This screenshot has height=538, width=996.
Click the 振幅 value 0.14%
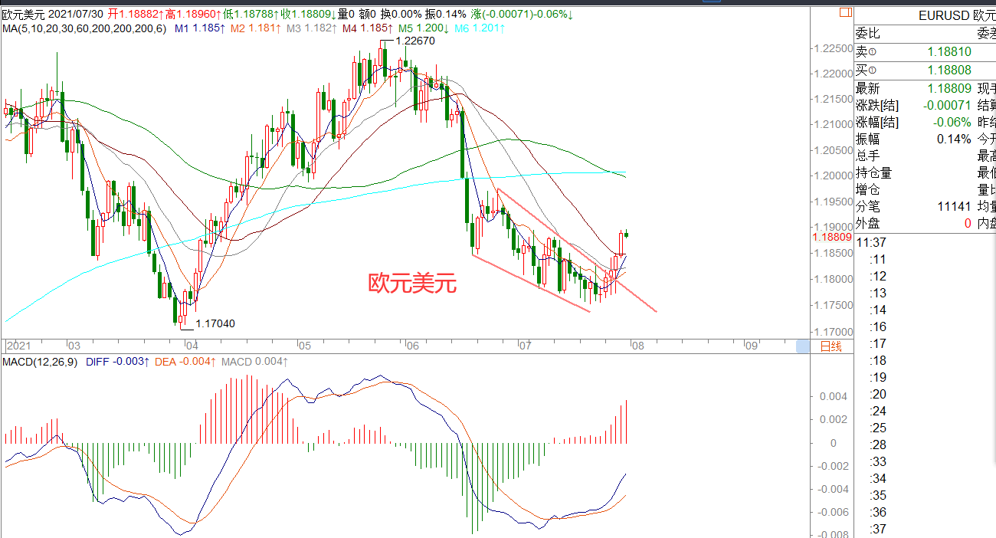pyautogui.click(x=954, y=139)
